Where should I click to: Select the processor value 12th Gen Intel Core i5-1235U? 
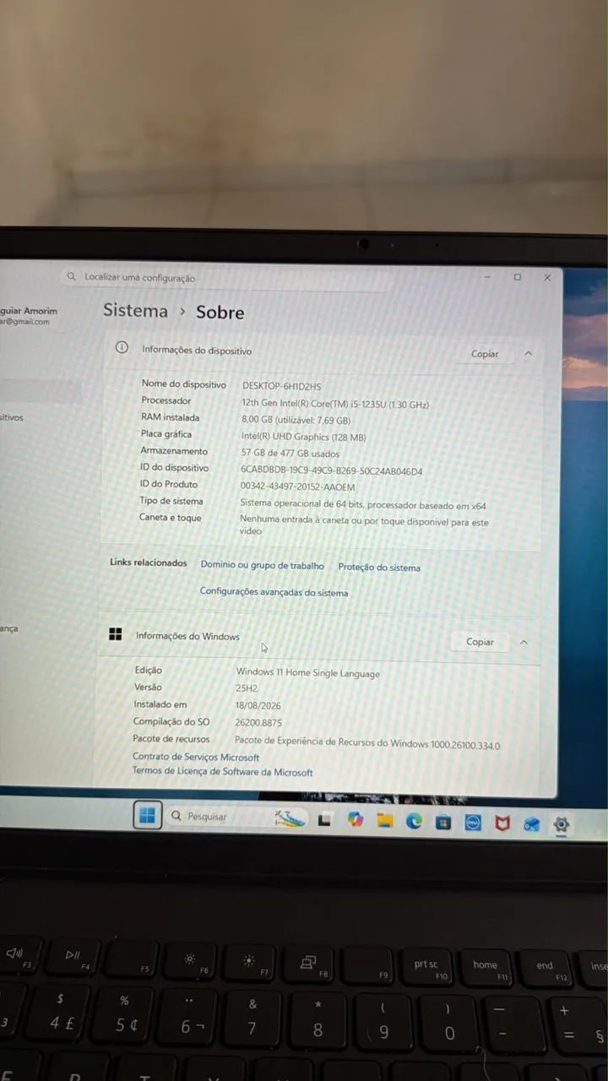coord(335,404)
